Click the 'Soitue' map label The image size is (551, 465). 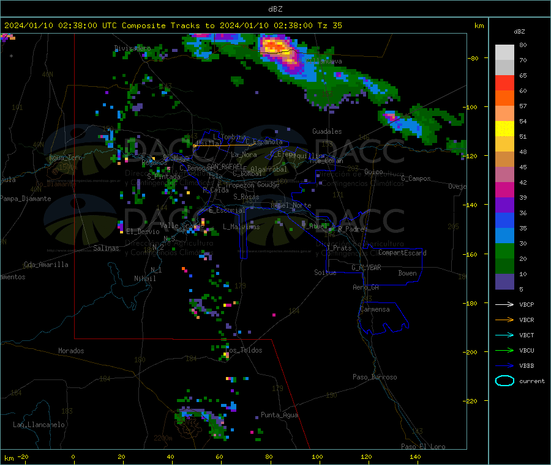coord(325,272)
